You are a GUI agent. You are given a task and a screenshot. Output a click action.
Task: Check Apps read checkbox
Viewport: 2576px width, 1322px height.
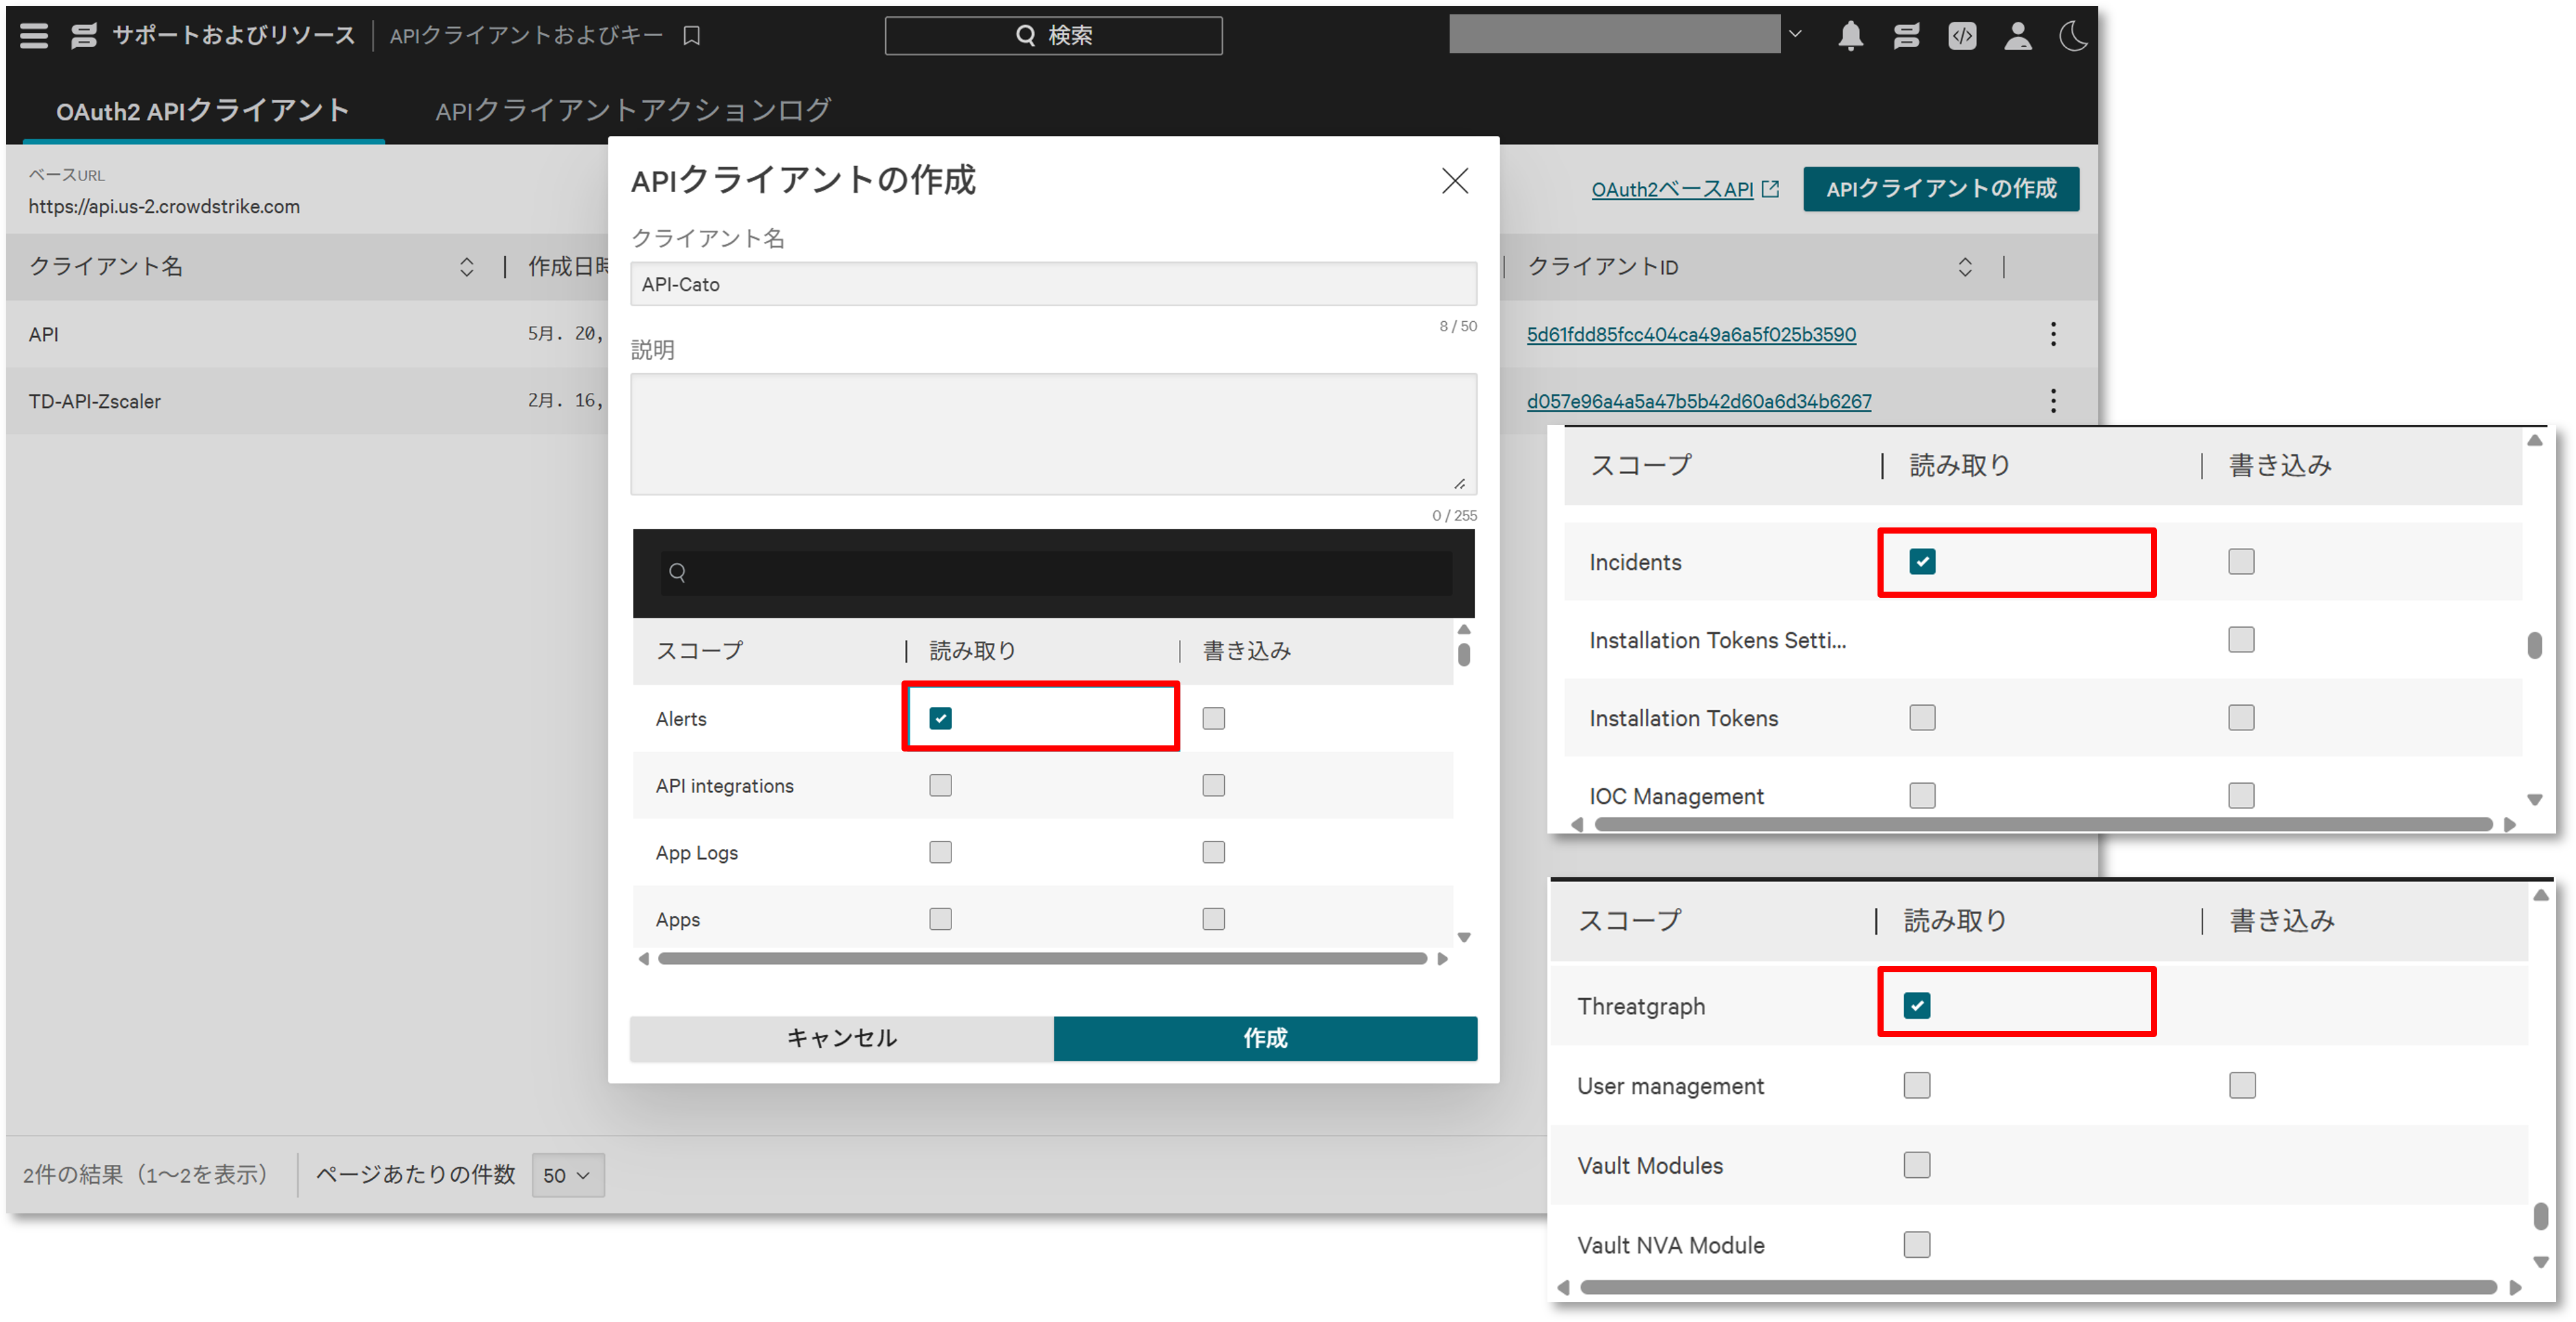click(940, 920)
